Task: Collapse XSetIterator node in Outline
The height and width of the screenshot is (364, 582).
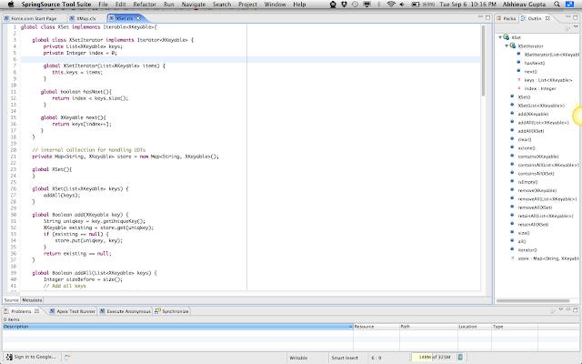Action: [x=507, y=45]
